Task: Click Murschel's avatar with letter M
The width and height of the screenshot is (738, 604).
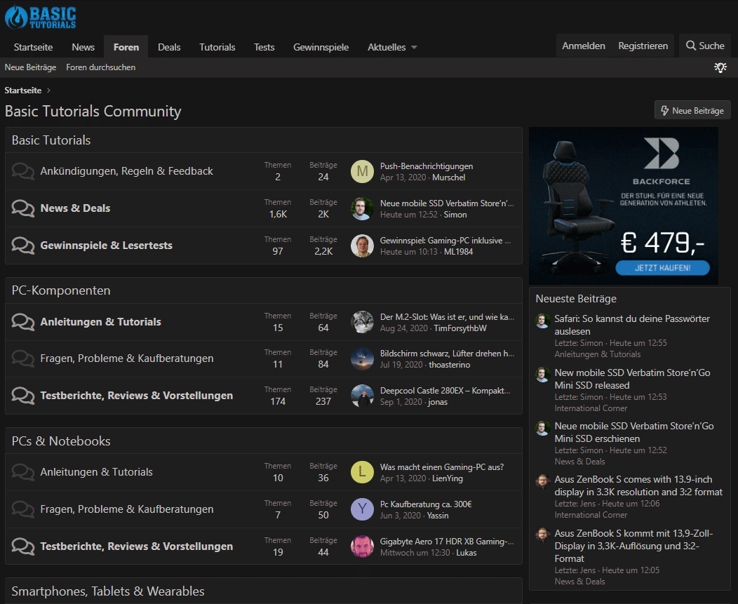Action: (362, 172)
